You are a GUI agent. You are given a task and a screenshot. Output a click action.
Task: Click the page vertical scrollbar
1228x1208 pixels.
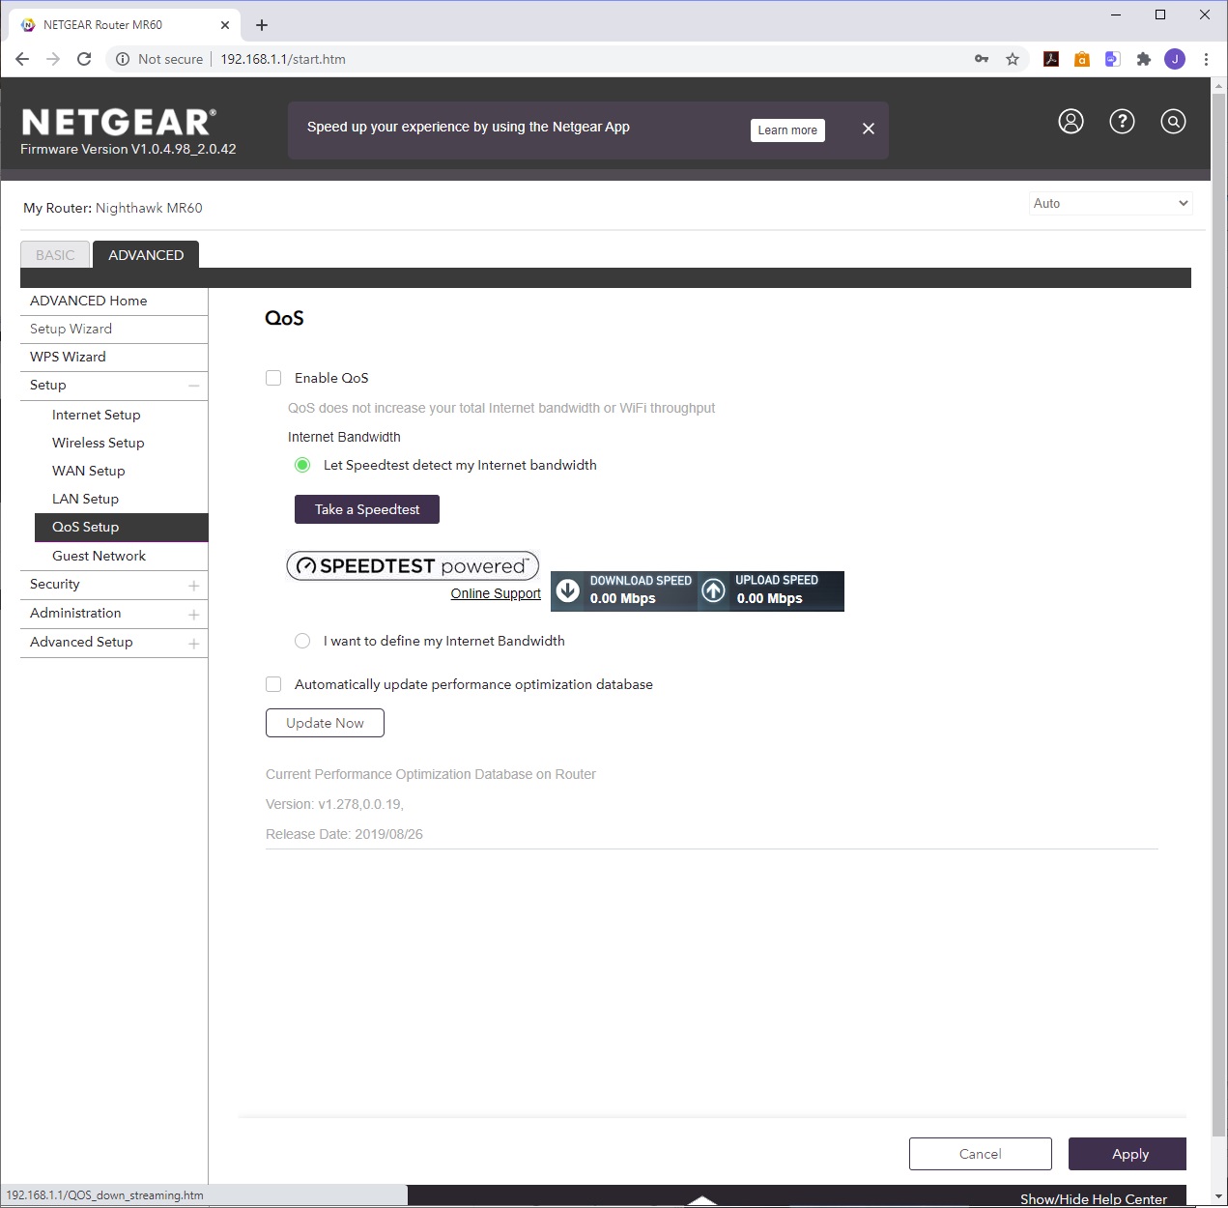pos(1218,614)
